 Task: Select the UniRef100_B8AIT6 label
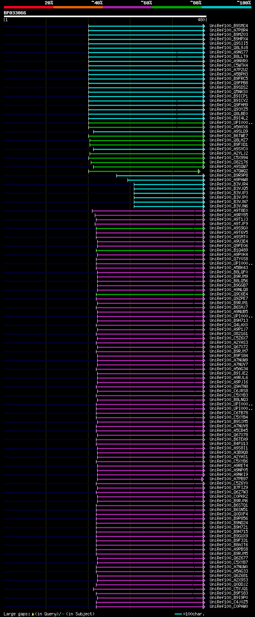[x=229, y=545]
